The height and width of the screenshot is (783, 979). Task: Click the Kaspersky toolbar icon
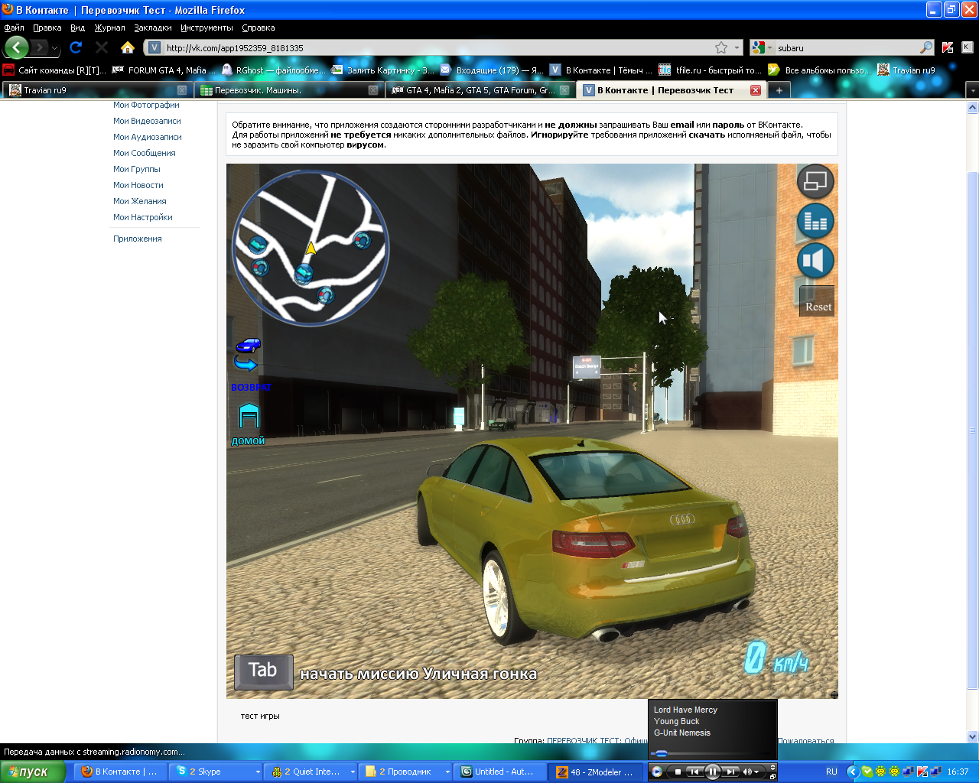(x=948, y=47)
